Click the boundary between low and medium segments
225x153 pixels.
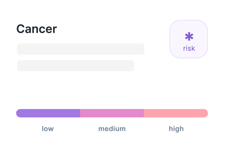[80, 113]
